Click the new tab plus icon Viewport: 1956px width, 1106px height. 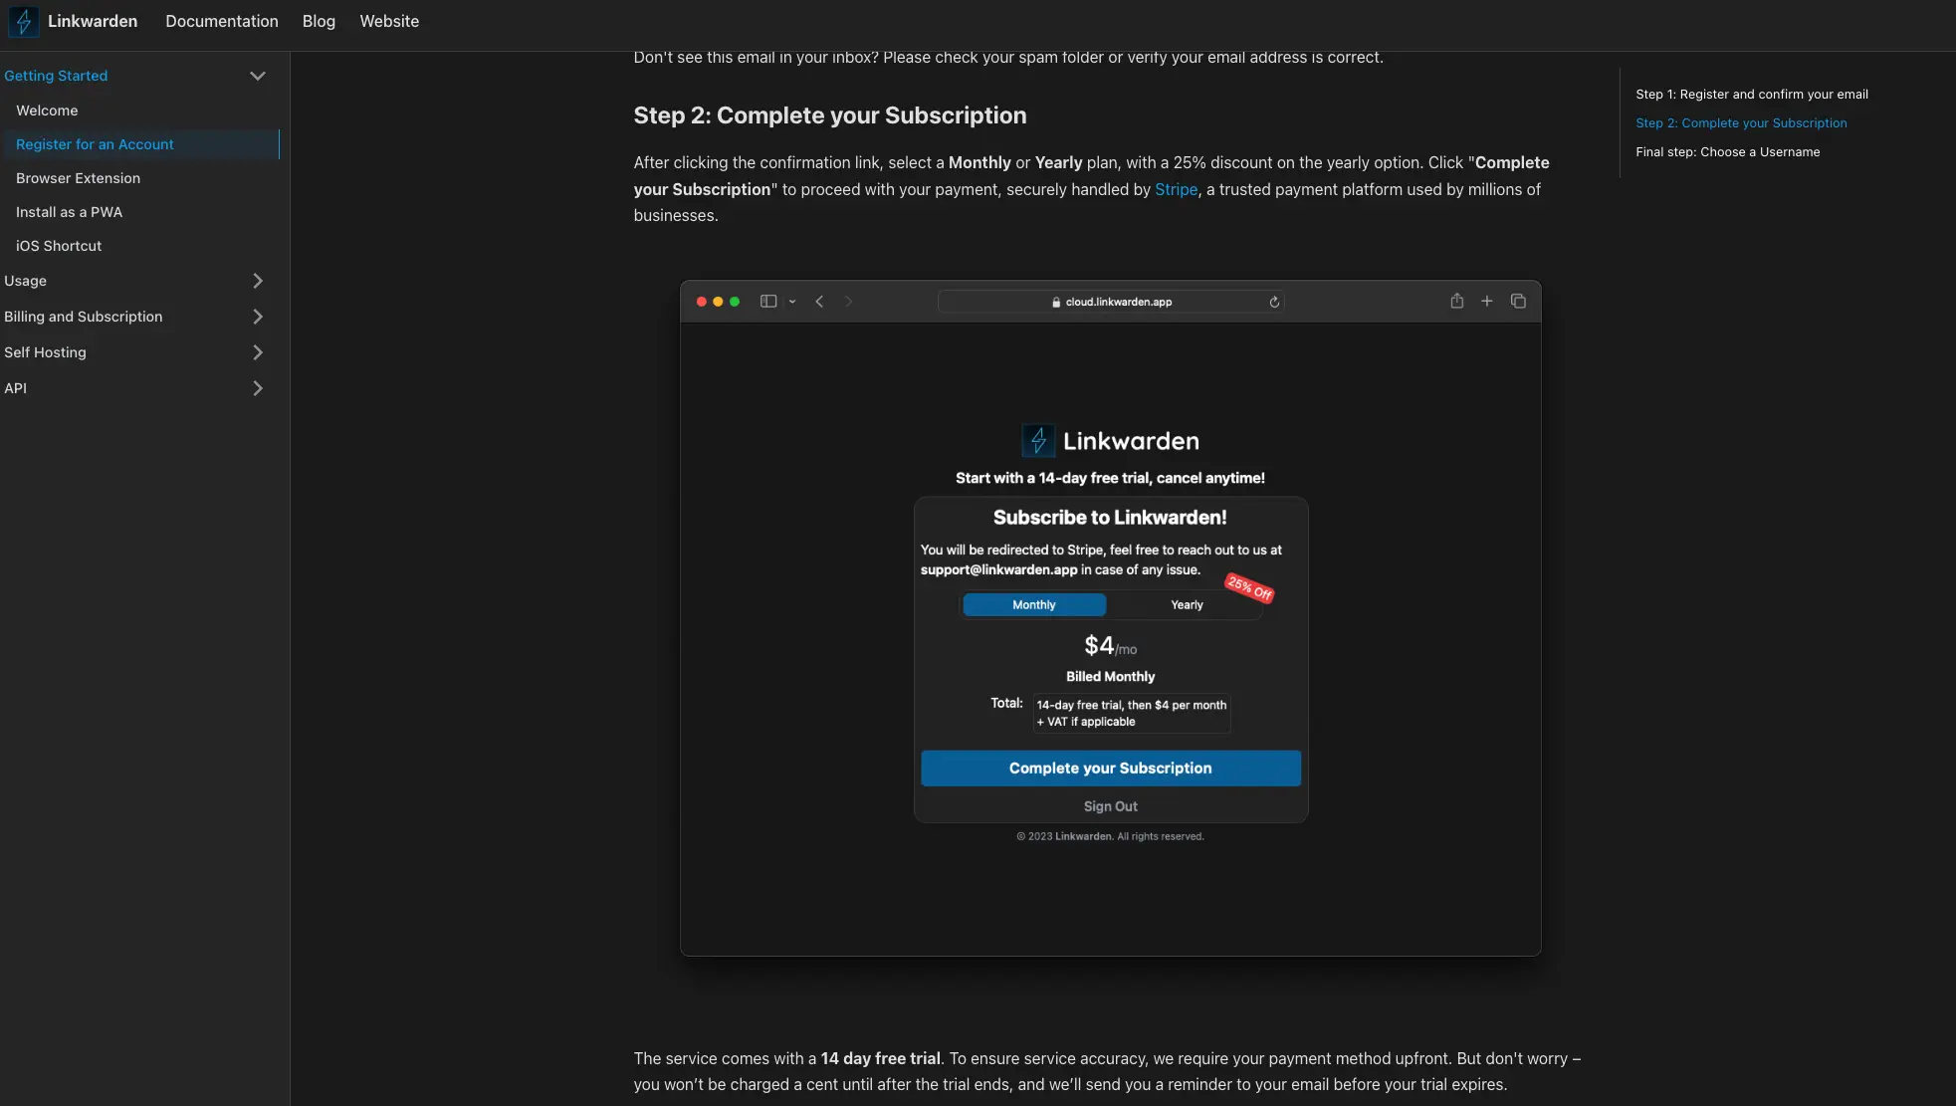point(1486,301)
